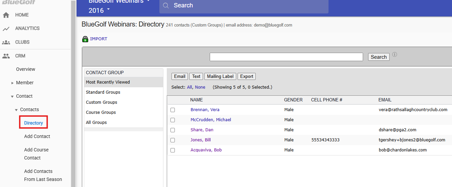
Task: Click phone number 55534343333
Action: [x=325, y=140]
